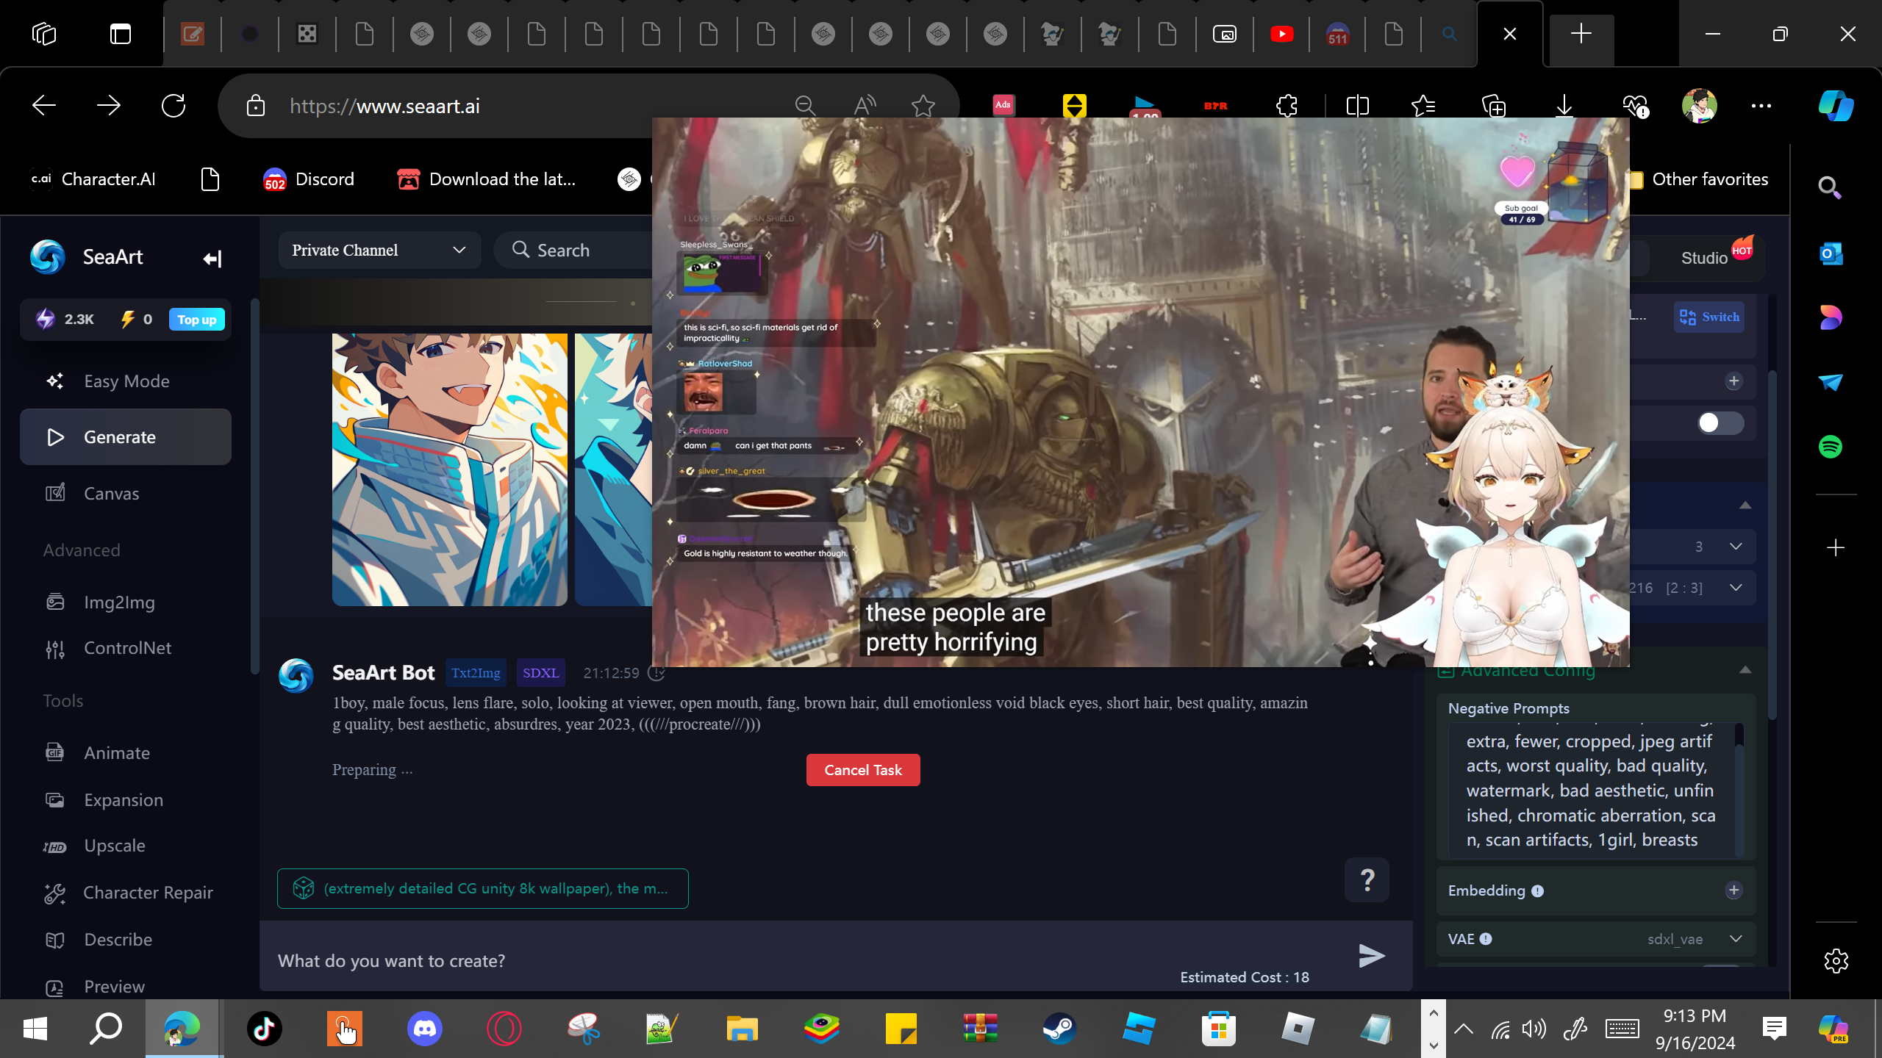Open the Windows Start menu
1882x1058 pixels.
pyautogui.click(x=35, y=1029)
